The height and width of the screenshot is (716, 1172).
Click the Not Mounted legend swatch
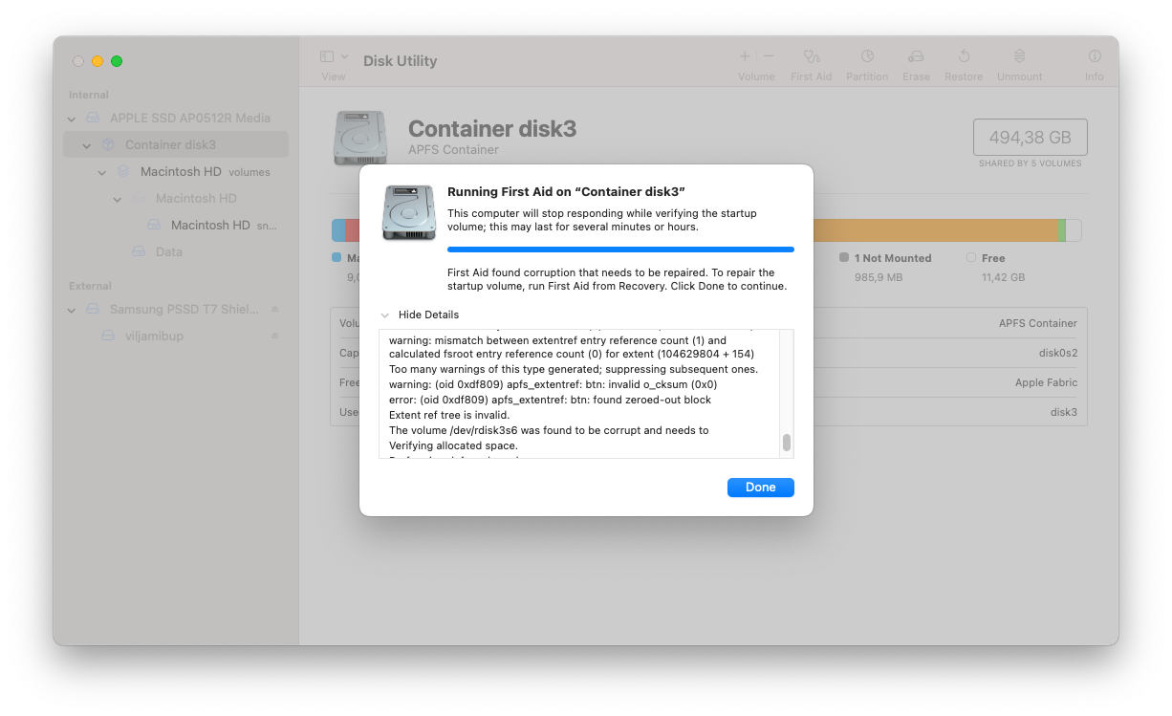tap(844, 257)
